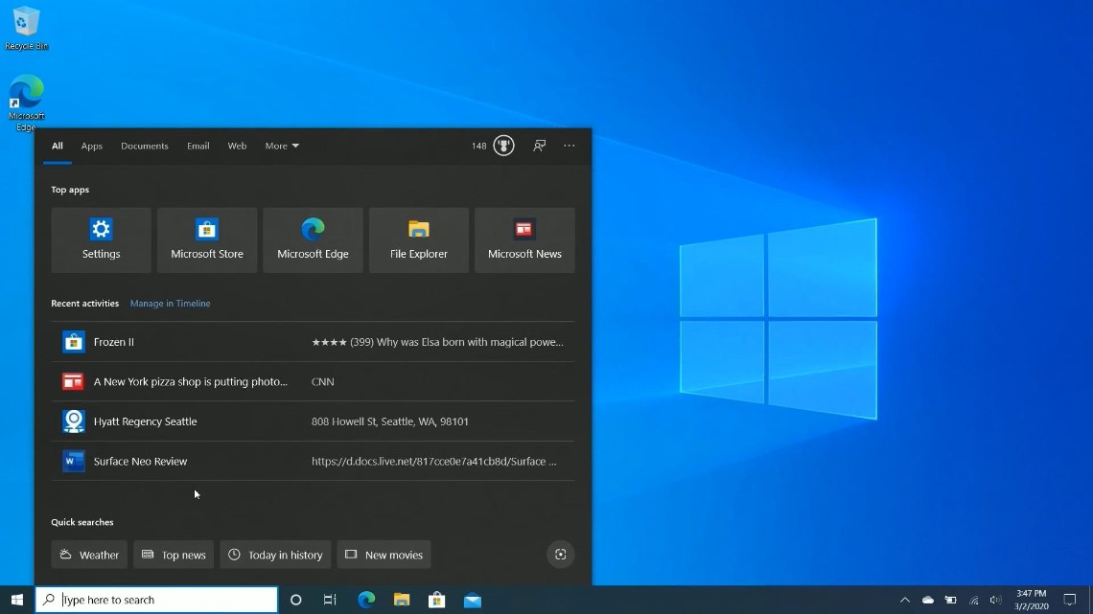Open the three-dot options menu
Screen dimensions: 1093x614
click(x=570, y=146)
